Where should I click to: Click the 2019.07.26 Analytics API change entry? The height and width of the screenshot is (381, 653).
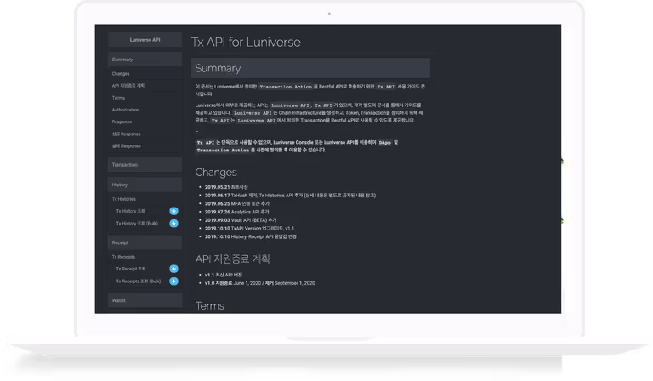tap(237, 212)
